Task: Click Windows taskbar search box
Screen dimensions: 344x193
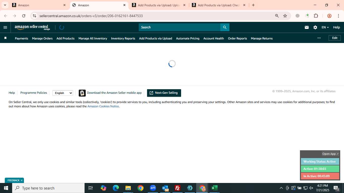Action: tap(48, 188)
